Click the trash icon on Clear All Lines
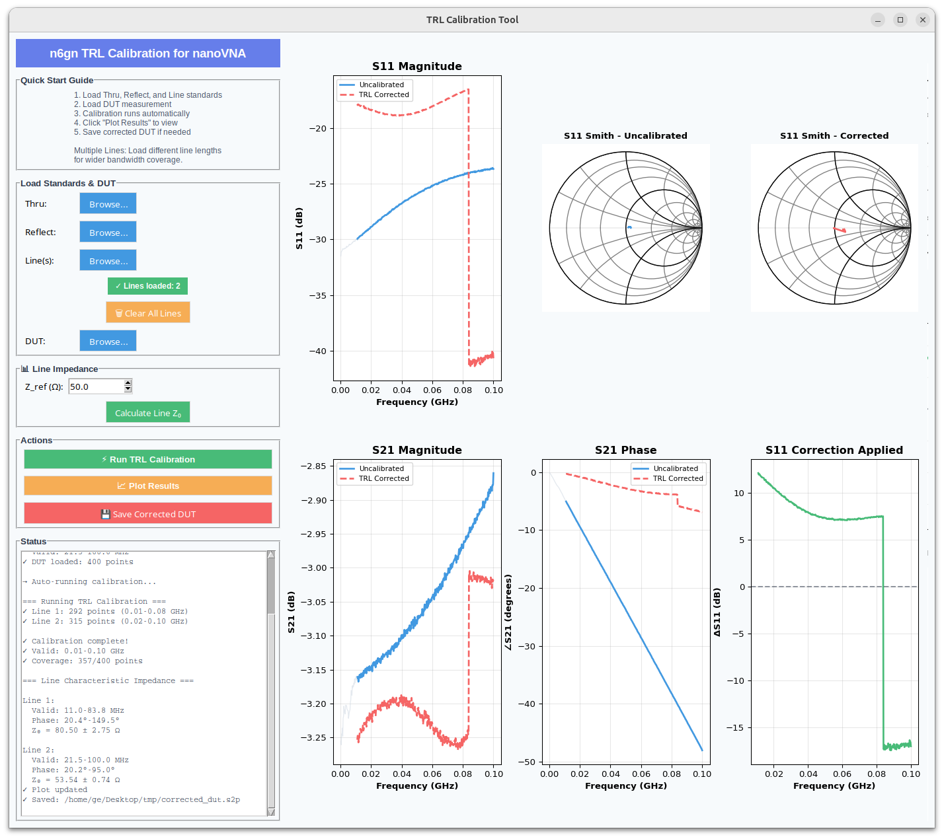 119,313
